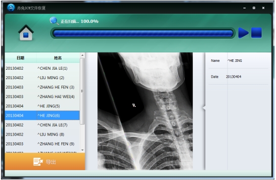The width and height of the screenshot is (276, 180).
Task: Click the Name value ^HE JING
Action: pyautogui.click(x=235, y=60)
